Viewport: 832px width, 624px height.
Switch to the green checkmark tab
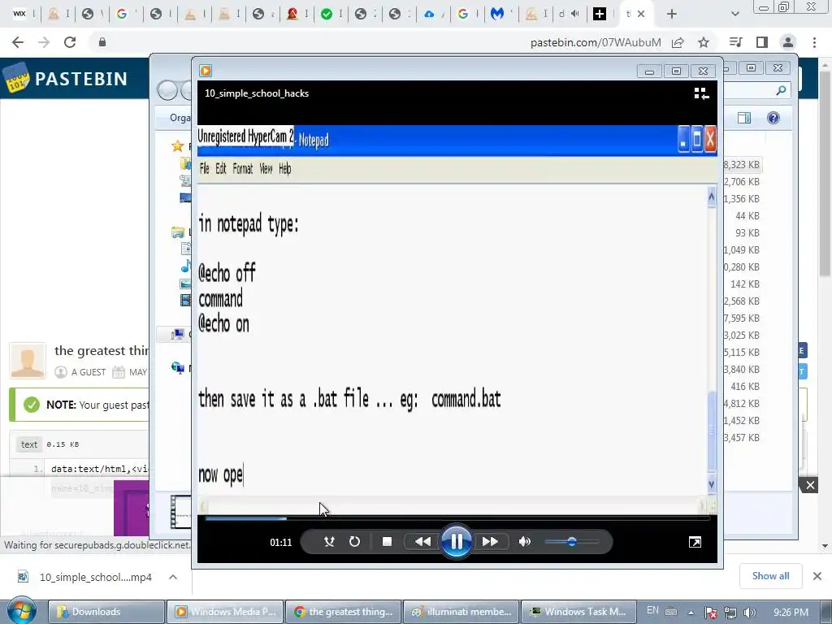click(327, 14)
